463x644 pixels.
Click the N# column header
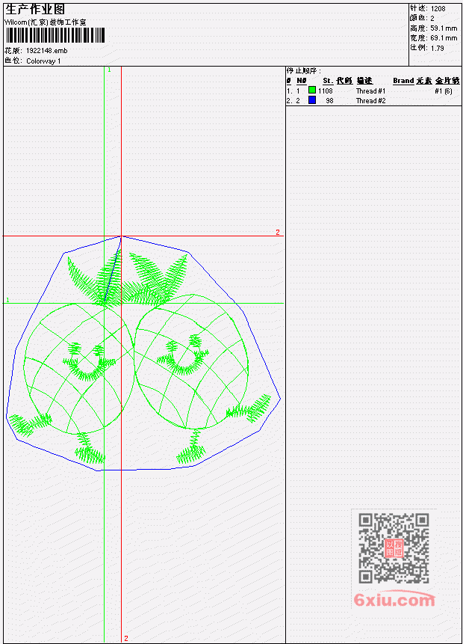coord(302,81)
